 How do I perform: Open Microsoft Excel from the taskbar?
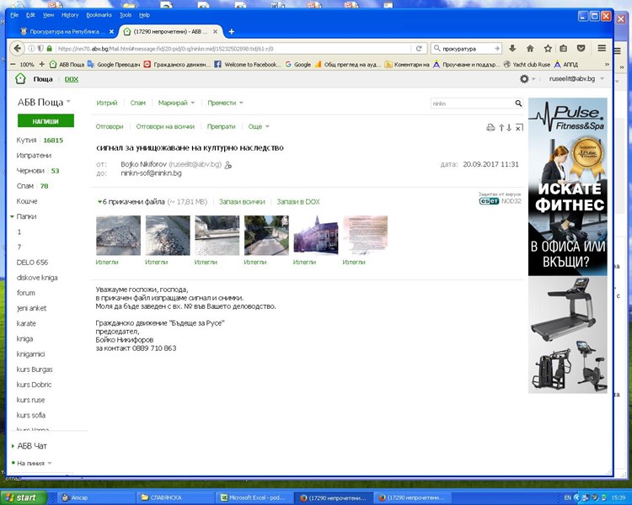click(x=252, y=497)
